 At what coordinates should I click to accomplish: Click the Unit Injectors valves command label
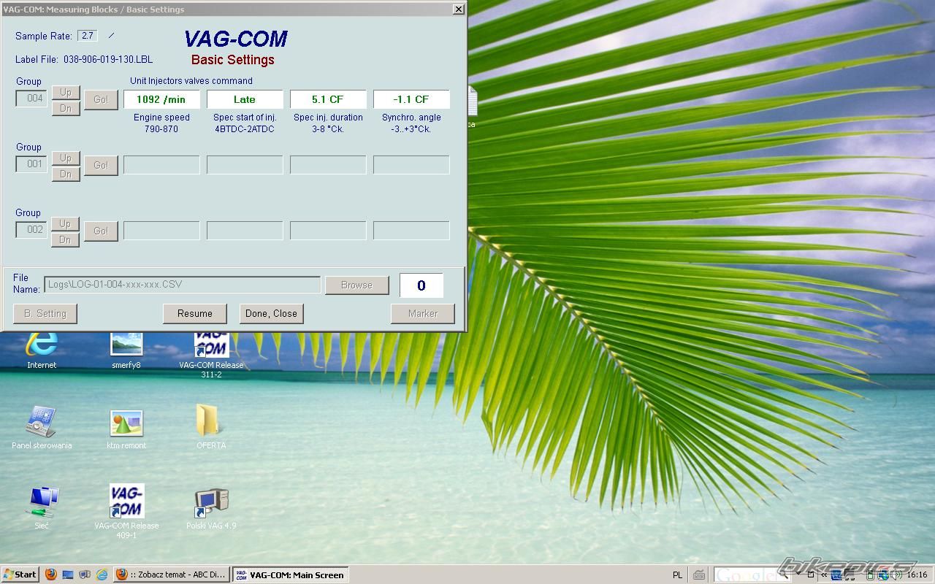coord(191,80)
